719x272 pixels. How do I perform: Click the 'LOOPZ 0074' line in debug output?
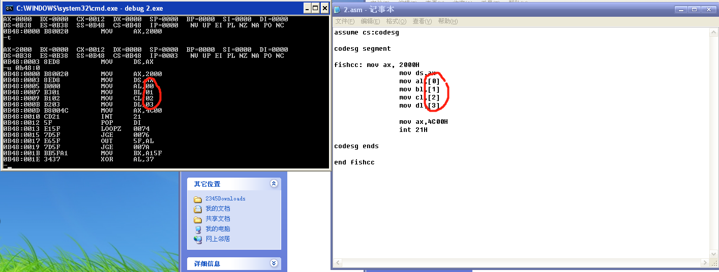point(76,129)
